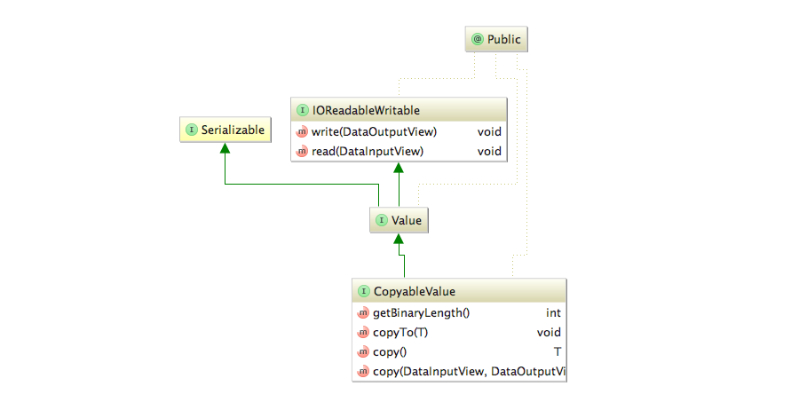Select the read(DataInputView) method row
This screenshot has width=799, height=410.
pos(399,151)
